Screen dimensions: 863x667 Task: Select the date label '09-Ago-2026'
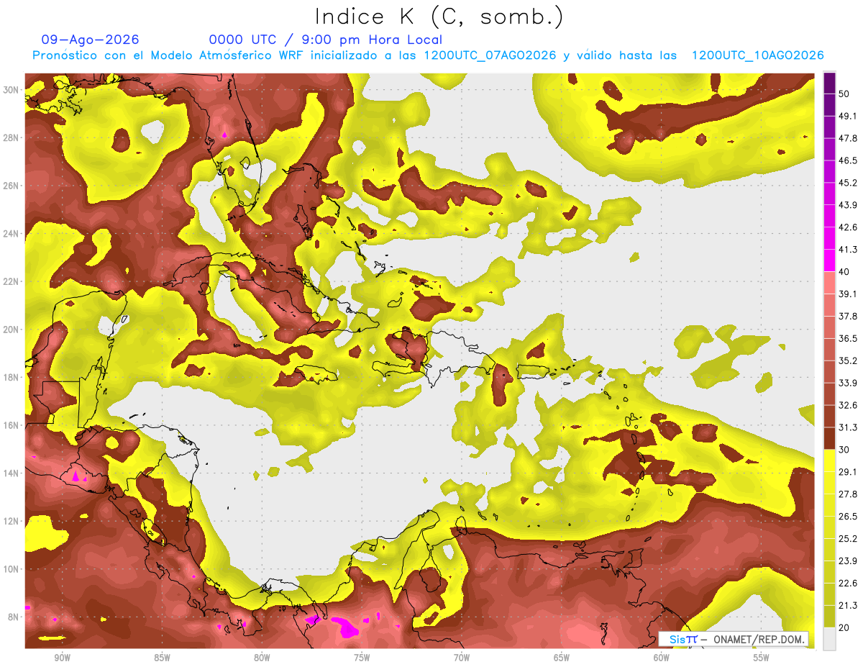(x=91, y=40)
